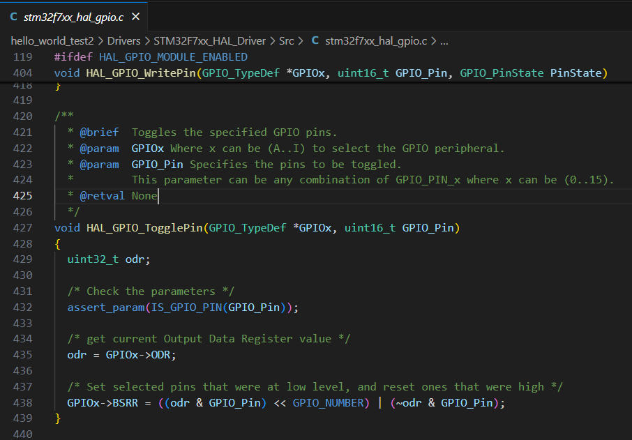Place cursor on HAL_GPIO_TogglePin function name
The image size is (632, 440).
pyautogui.click(x=144, y=228)
